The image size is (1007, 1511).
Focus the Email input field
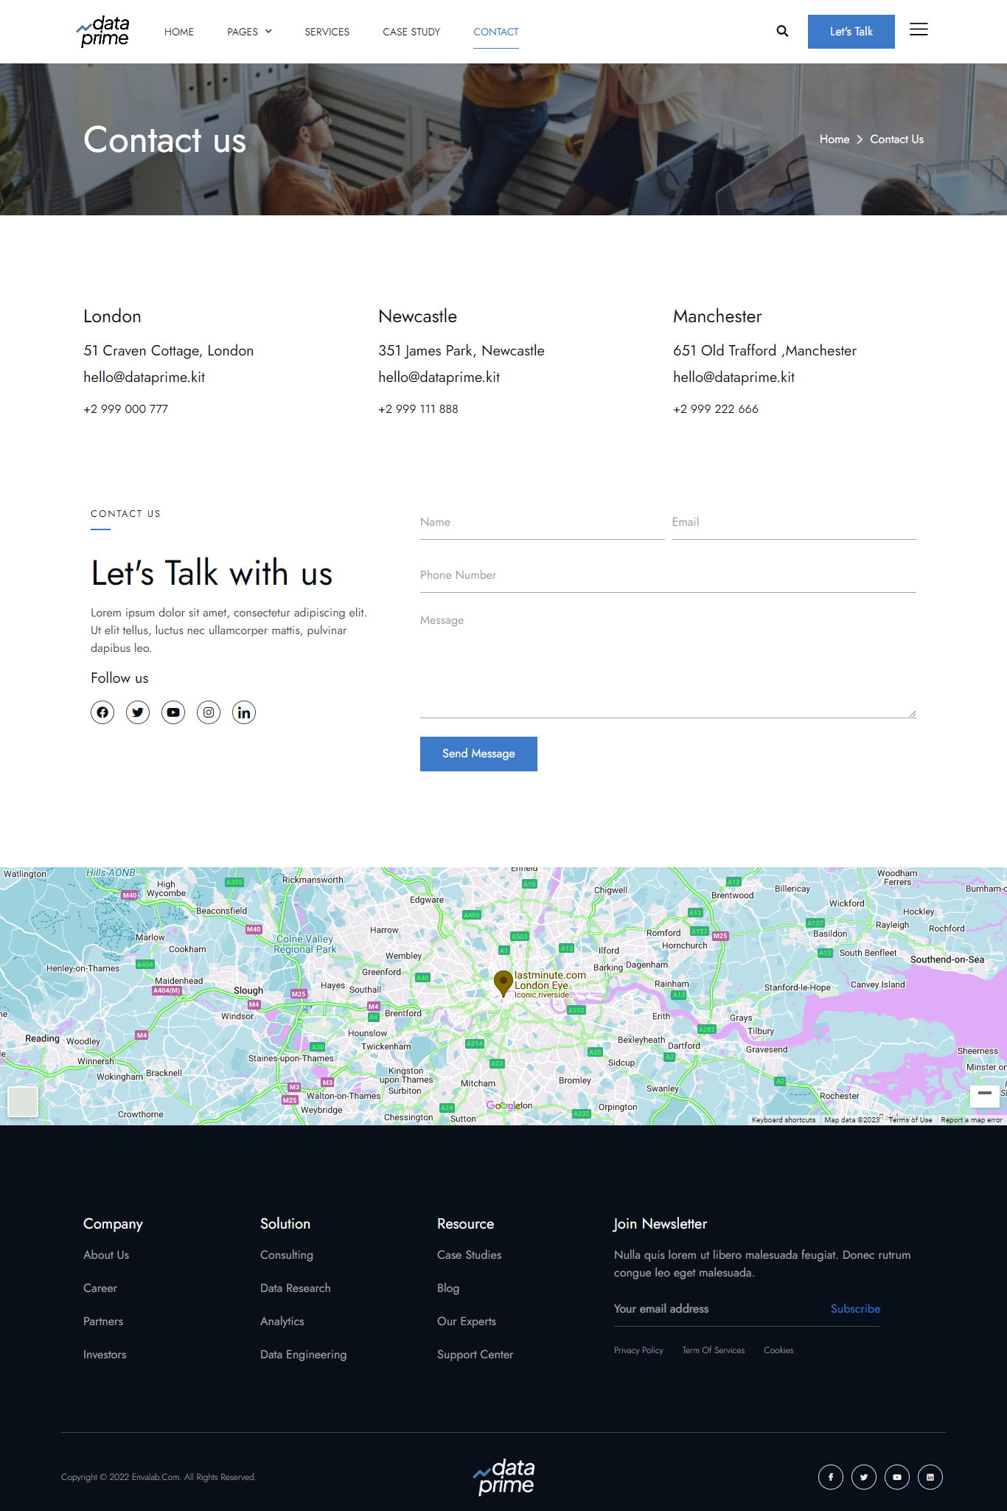(x=794, y=522)
